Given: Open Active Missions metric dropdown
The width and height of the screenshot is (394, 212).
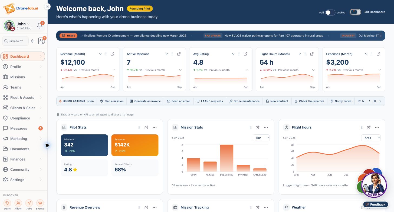Looking at the screenshot, I should (x=167, y=54).
